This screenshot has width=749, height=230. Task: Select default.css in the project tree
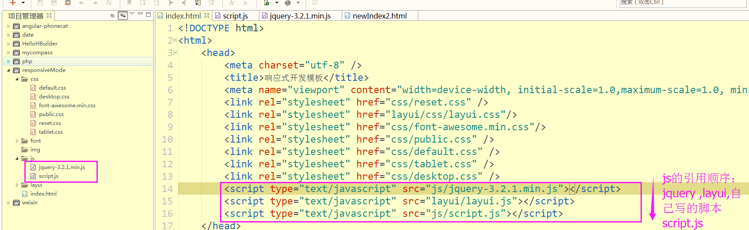point(52,88)
